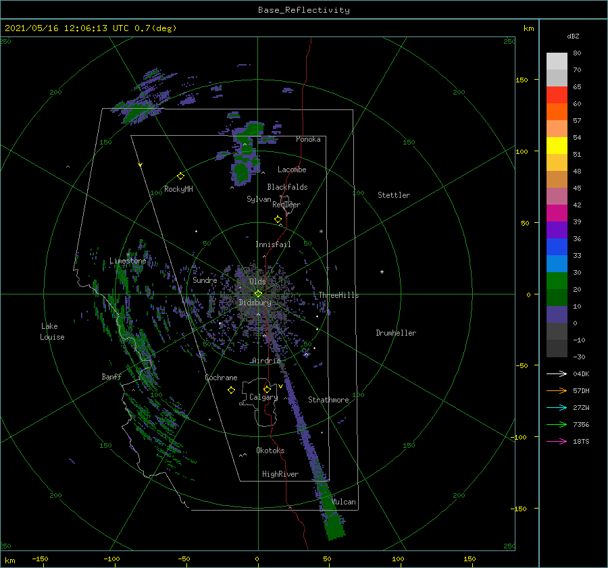Select the slate purple 0–10 dBZ swatch
608x568 pixels.
point(557,315)
